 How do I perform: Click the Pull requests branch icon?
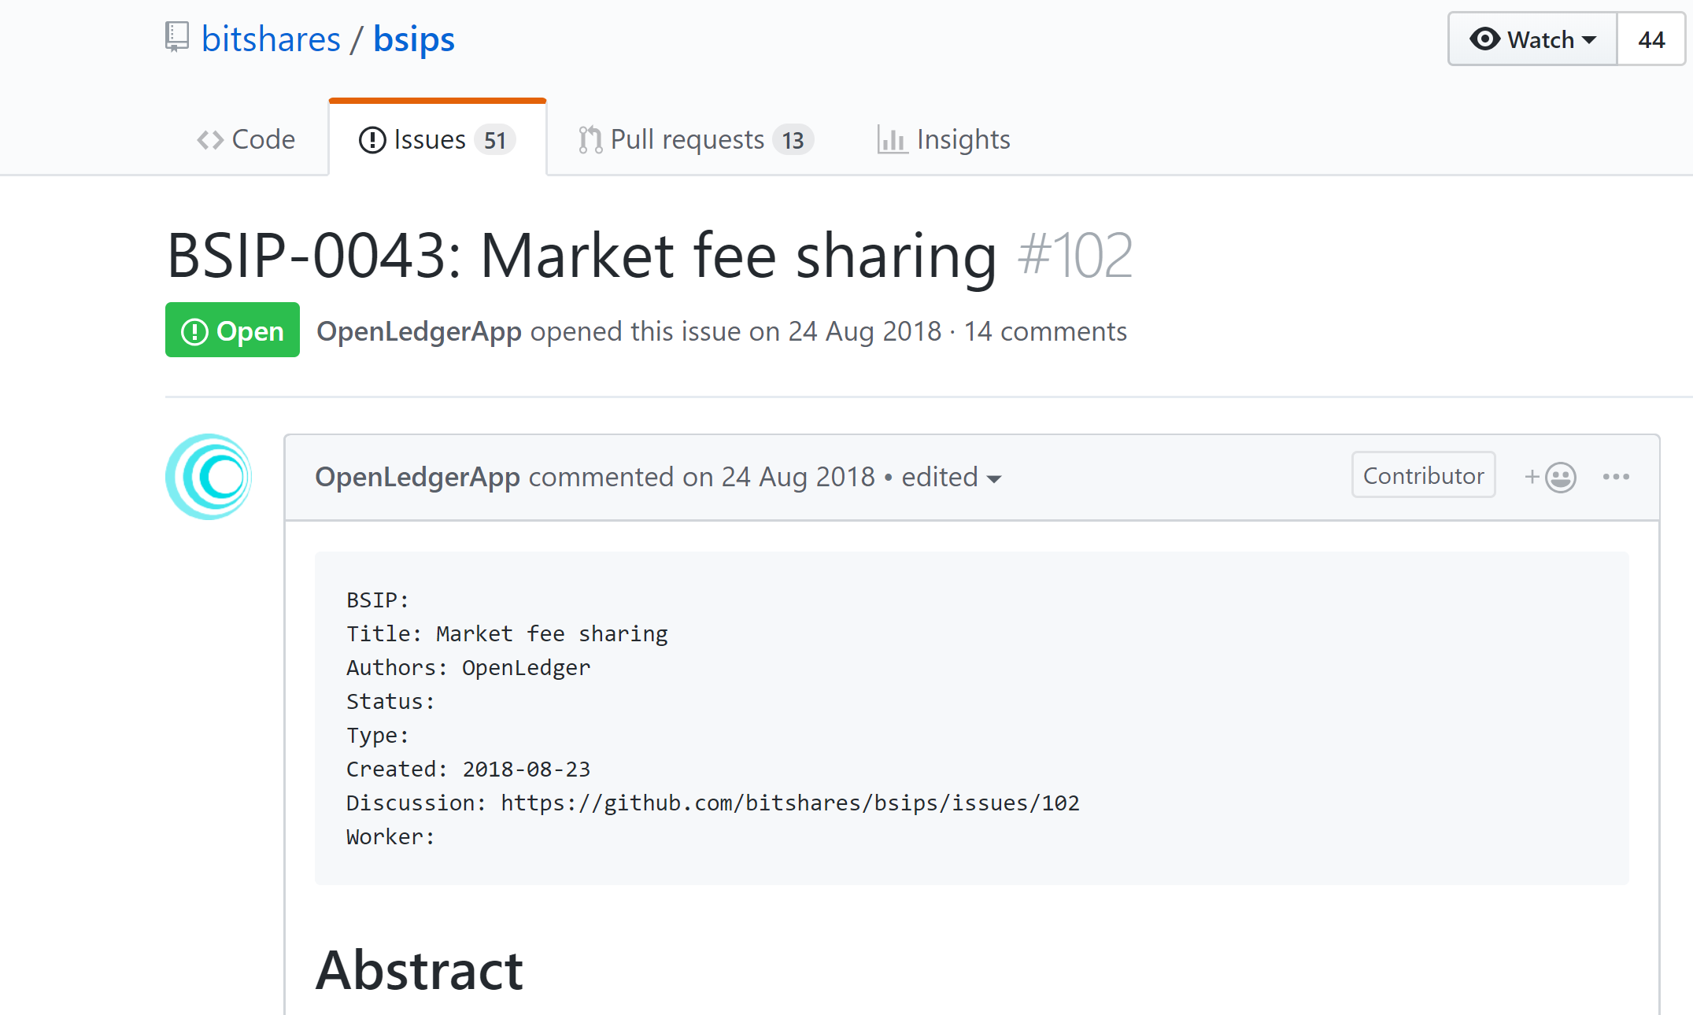point(590,140)
